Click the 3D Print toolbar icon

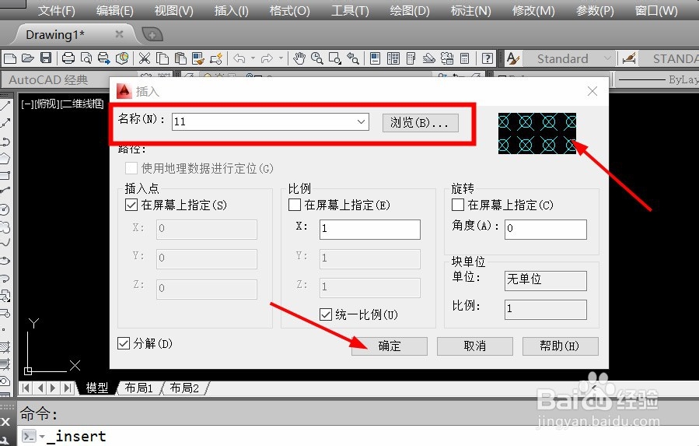tap(122, 58)
